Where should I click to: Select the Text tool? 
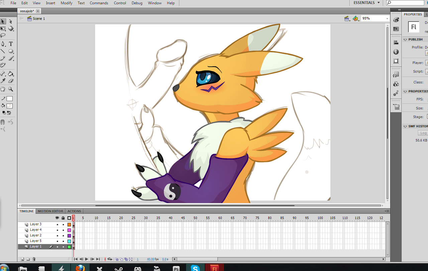11,44
